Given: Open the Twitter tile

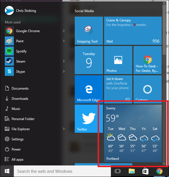Looking at the screenshot, I should [89, 119].
